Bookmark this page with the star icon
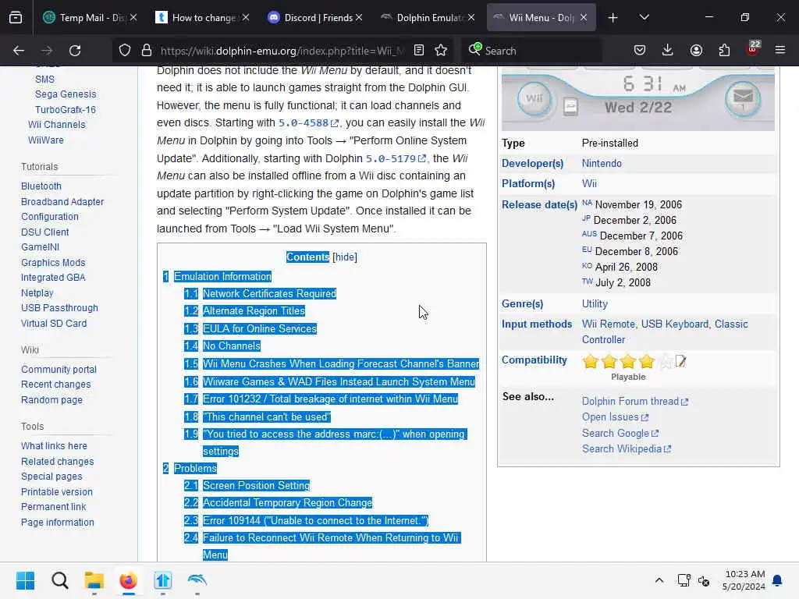The width and height of the screenshot is (799, 599). pos(441,51)
